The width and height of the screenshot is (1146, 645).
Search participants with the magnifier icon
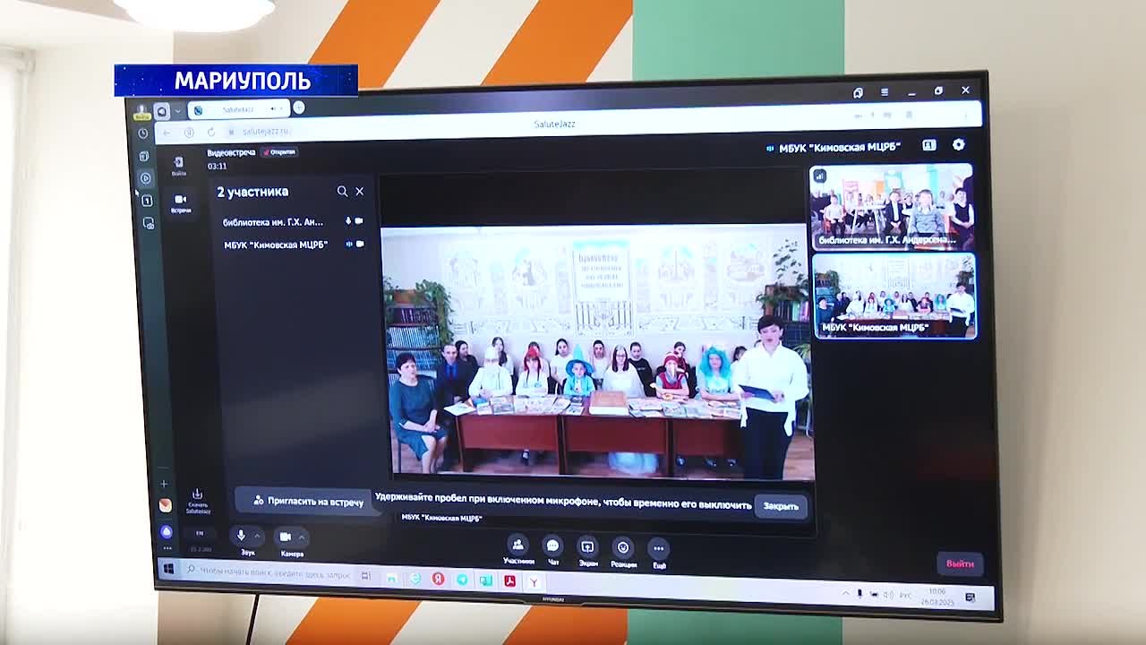tap(342, 191)
